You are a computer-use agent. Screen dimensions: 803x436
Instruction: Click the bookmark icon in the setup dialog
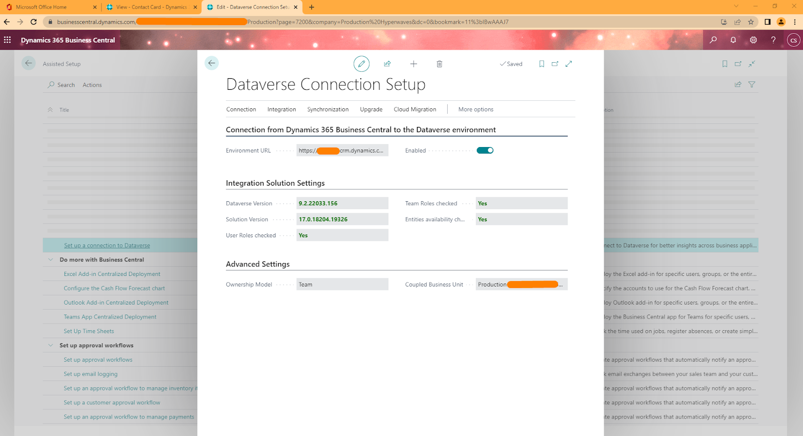pos(542,64)
